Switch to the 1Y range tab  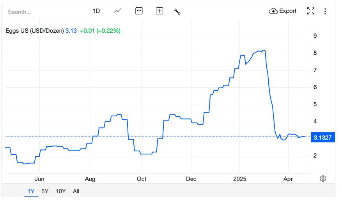pyautogui.click(x=31, y=191)
